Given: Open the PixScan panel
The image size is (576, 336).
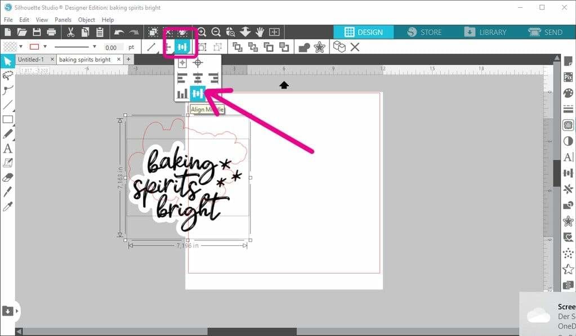Looking at the screenshot, I should (x=568, y=77).
